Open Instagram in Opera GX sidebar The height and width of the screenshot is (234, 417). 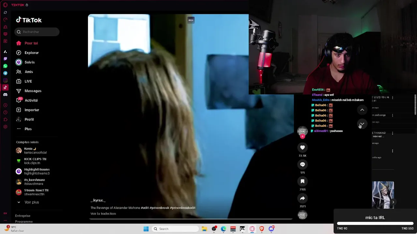[5, 80]
